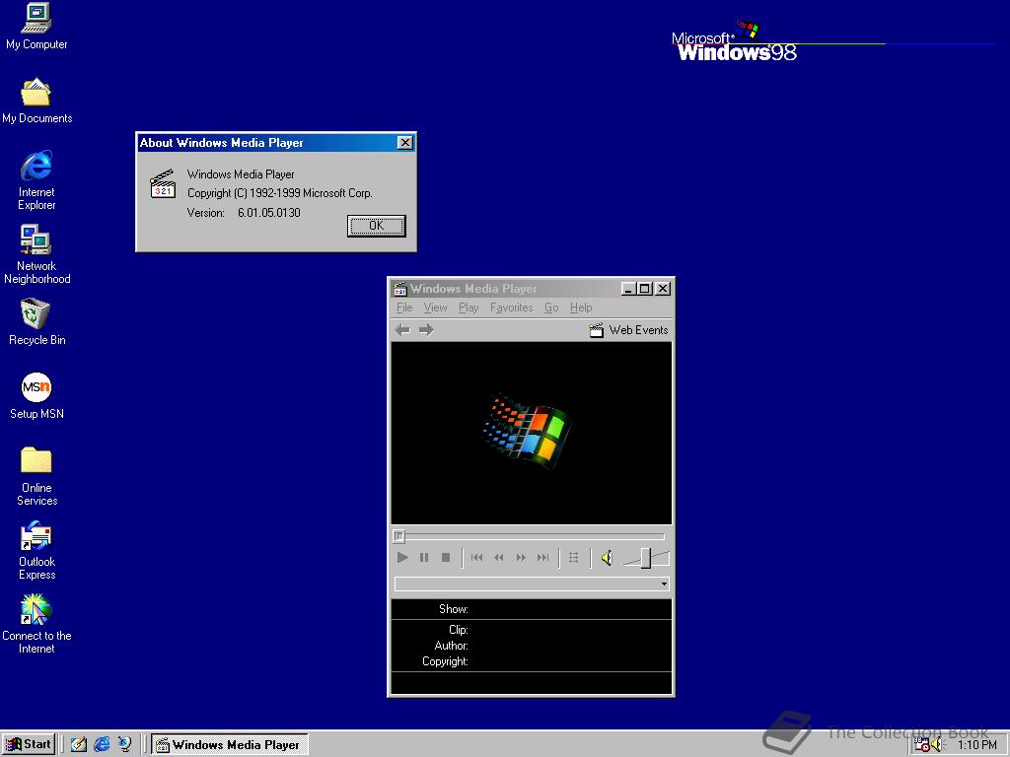This screenshot has height=757, width=1010.
Task: Click the seek bar thumb
Action: pyautogui.click(x=398, y=535)
